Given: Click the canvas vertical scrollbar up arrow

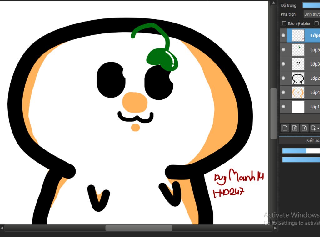Looking at the screenshot, I should pos(273,3).
